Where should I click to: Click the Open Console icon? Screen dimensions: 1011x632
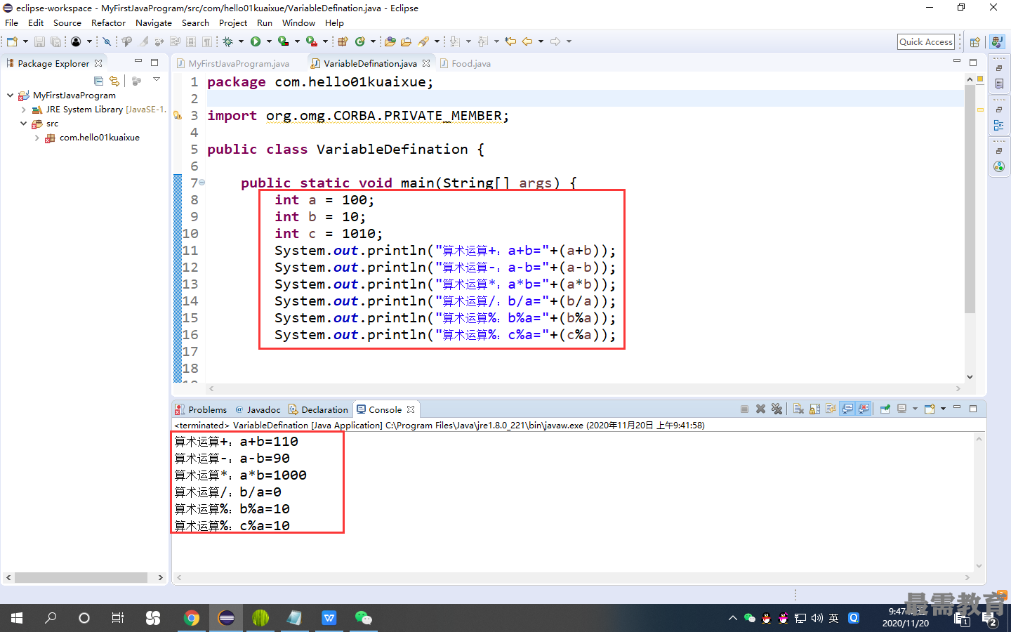pos(930,409)
